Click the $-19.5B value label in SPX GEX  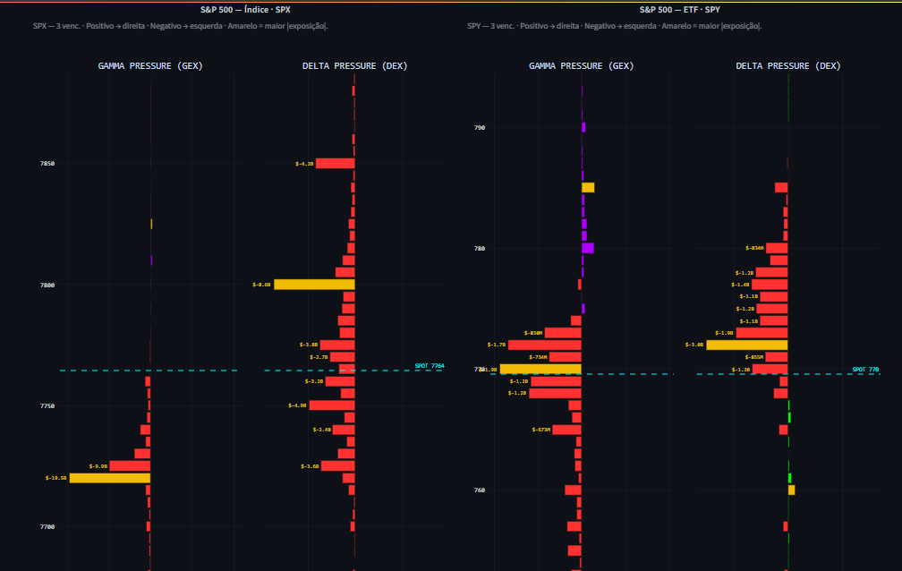(x=55, y=478)
